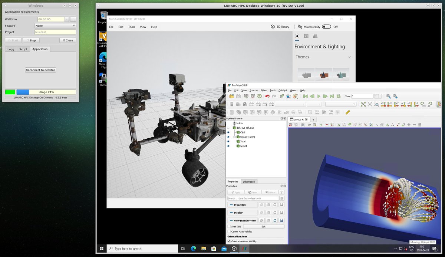Enable the Axes Grid checkbox
The width and height of the screenshot is (445, 257).
[x=229, y=226]
